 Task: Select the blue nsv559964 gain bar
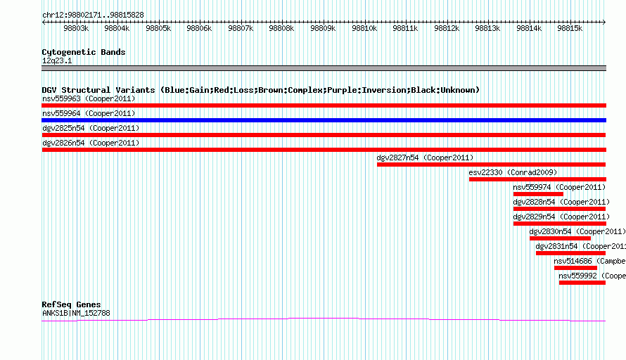pyautogui.click(x=324, y=120)
